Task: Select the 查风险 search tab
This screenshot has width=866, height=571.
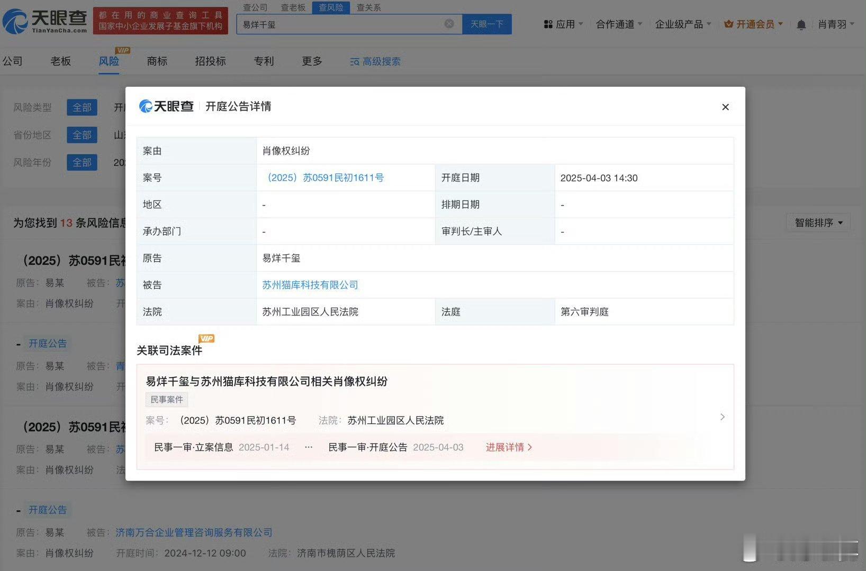Action: (x=331, y=7)
